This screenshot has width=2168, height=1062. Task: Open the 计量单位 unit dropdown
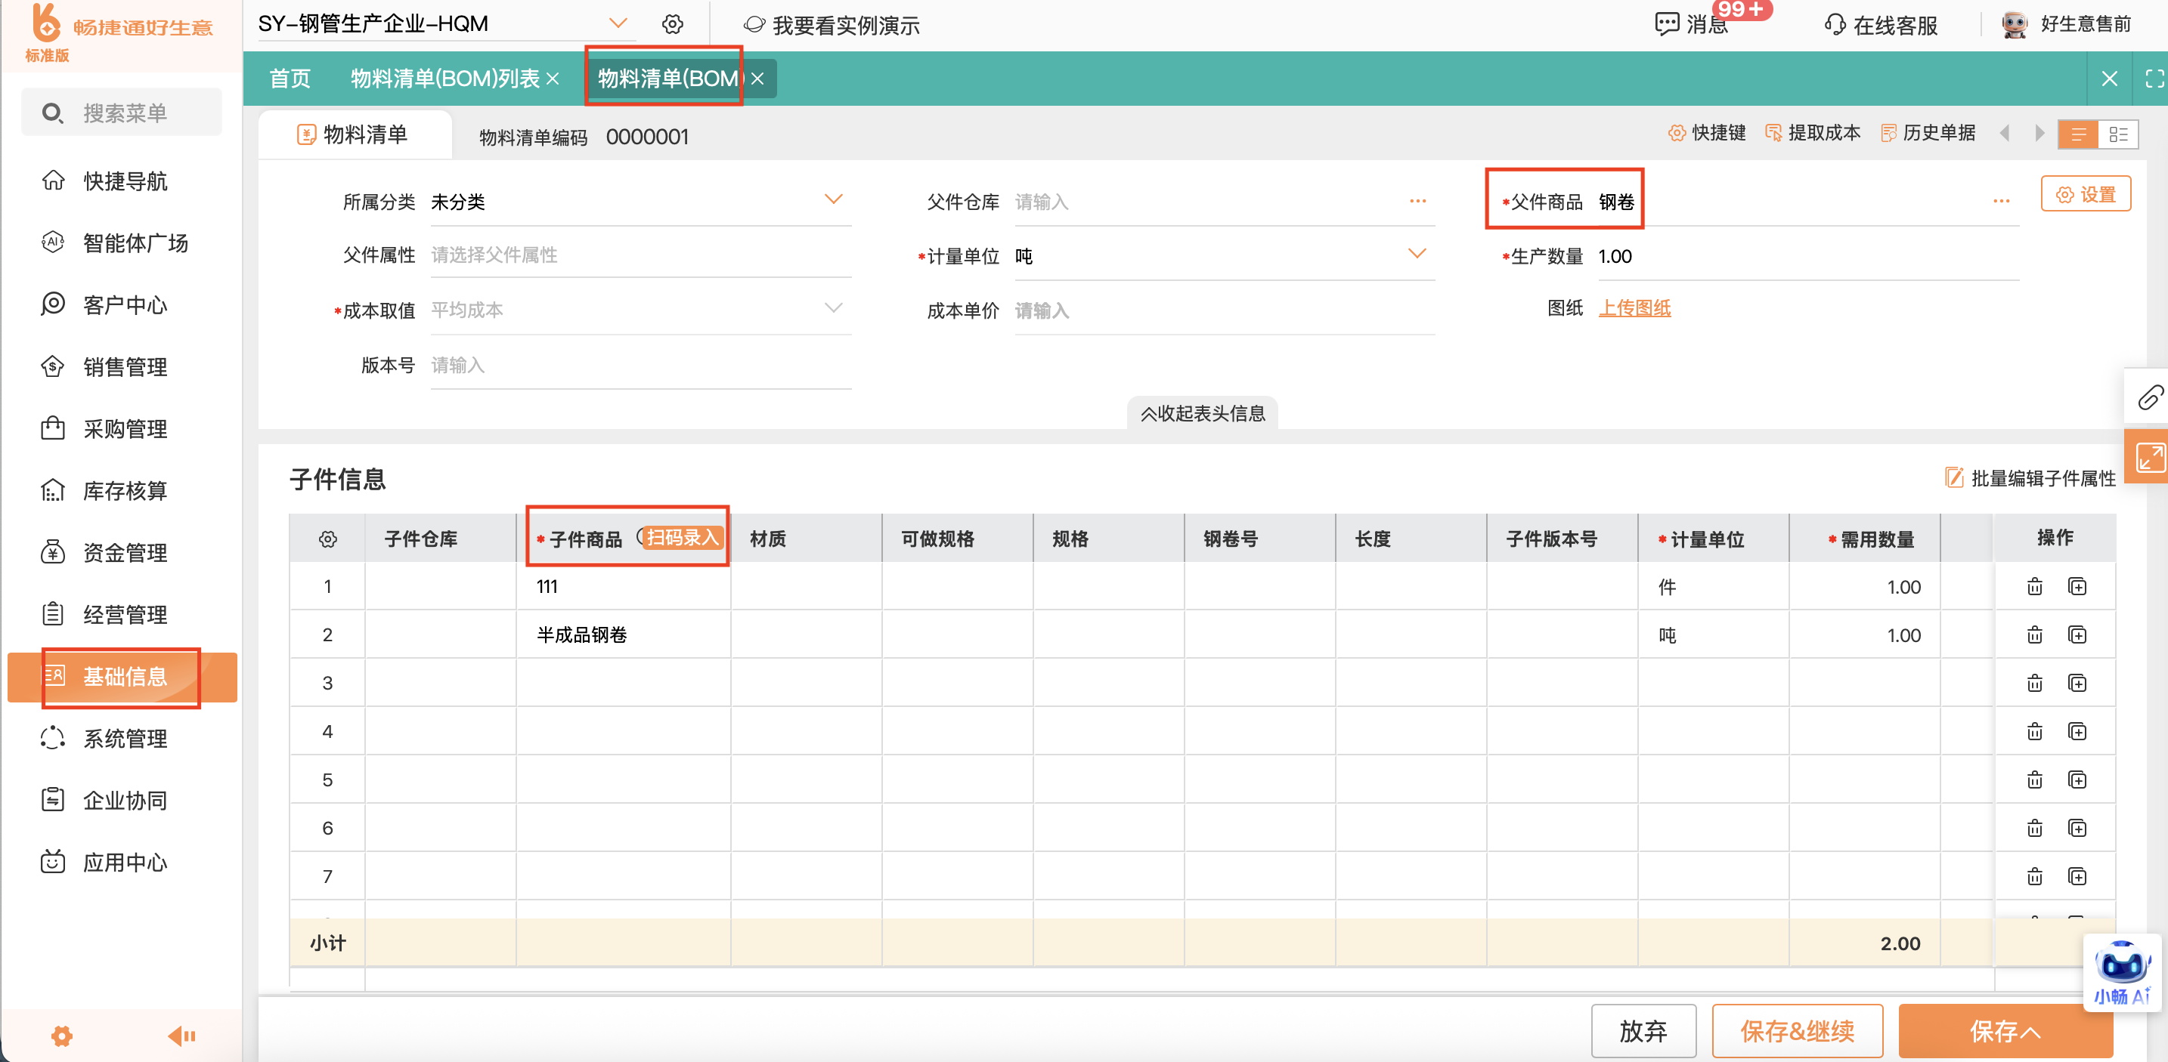(x=1417, y=254)
